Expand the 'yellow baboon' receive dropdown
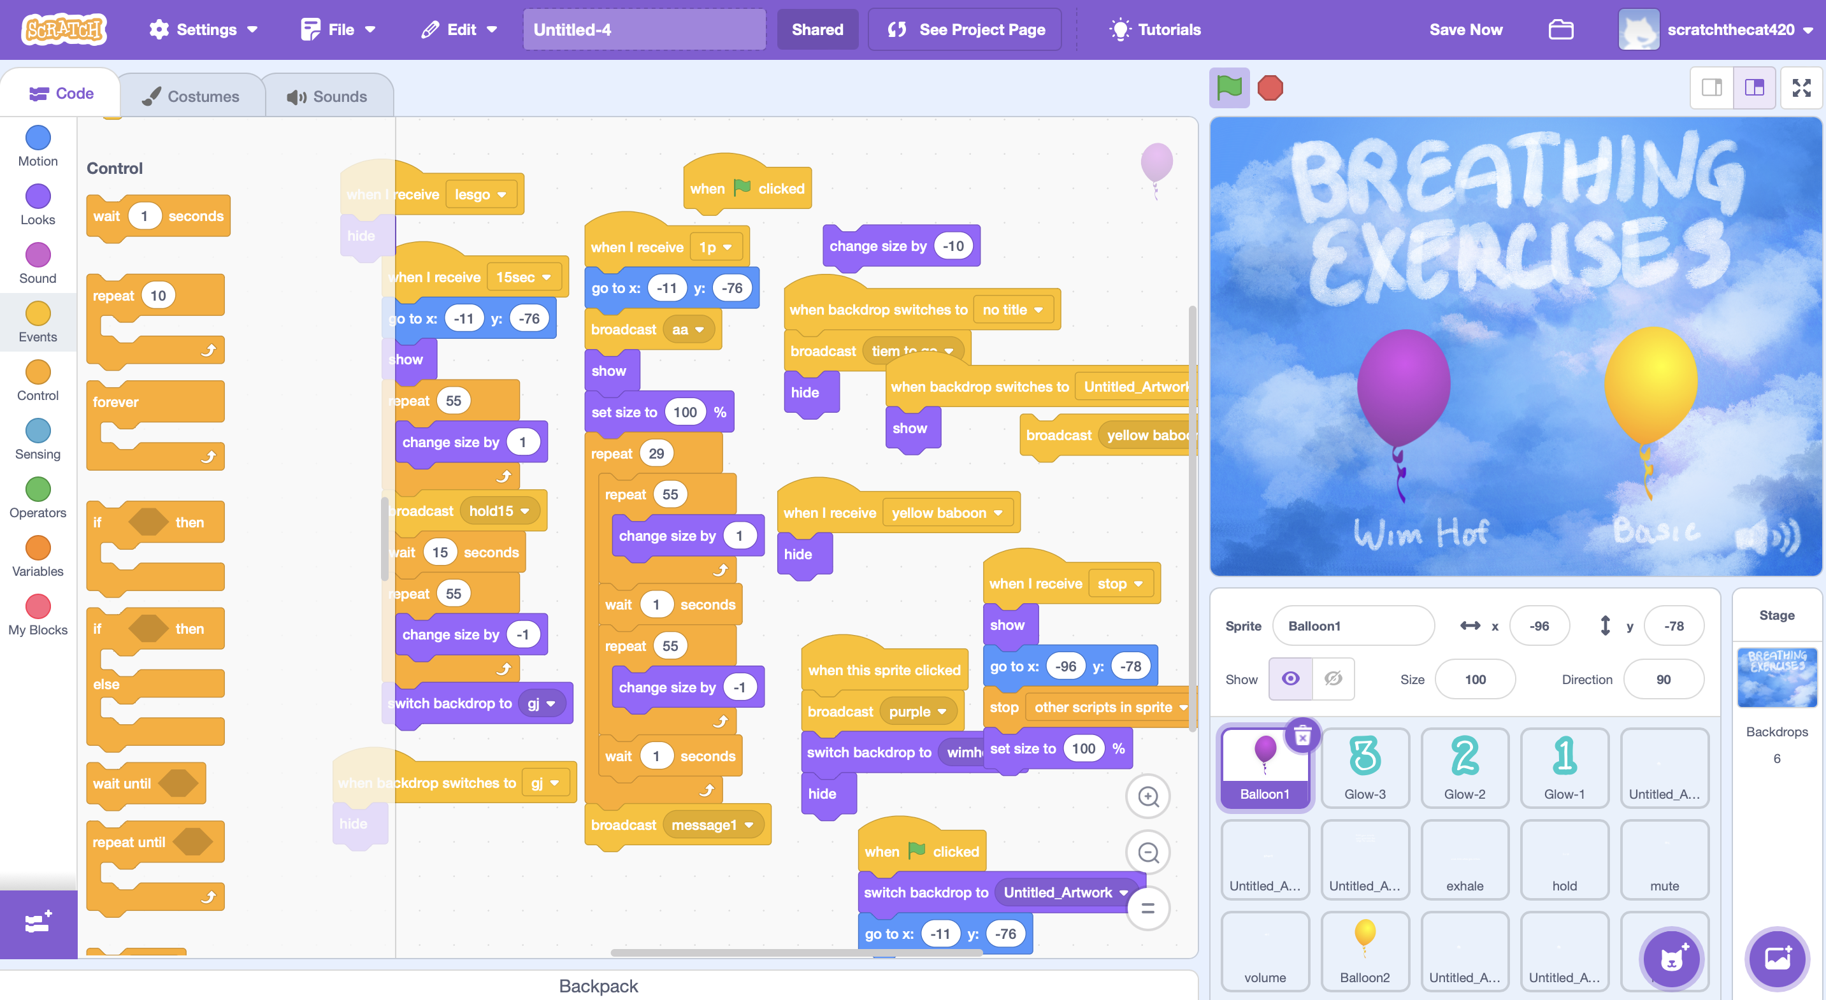 click(998, 513)
